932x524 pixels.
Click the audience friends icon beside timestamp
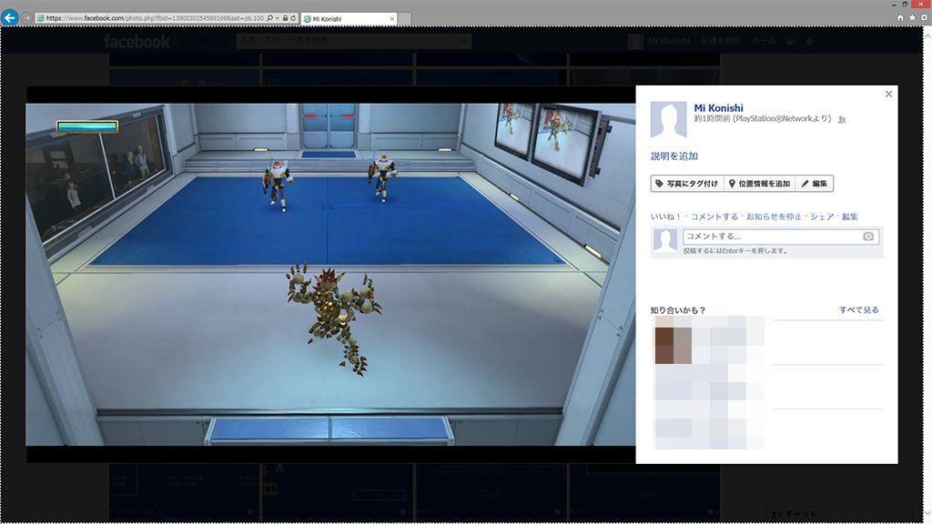pos(842,120)
